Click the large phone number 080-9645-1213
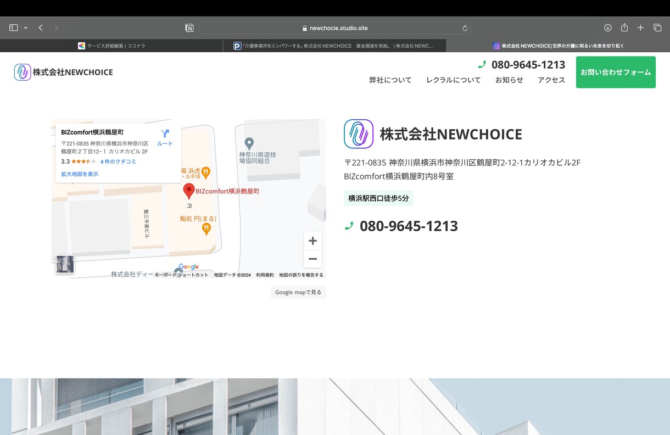 (409, 226)
